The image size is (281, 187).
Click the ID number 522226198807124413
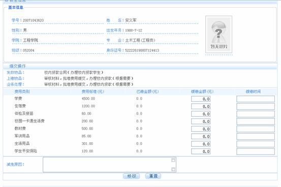142,50
